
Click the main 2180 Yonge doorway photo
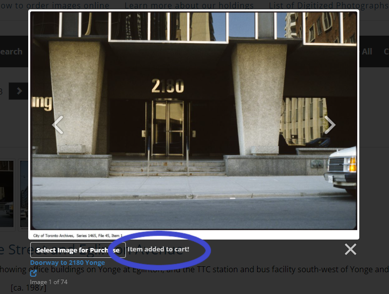(194, 121)
